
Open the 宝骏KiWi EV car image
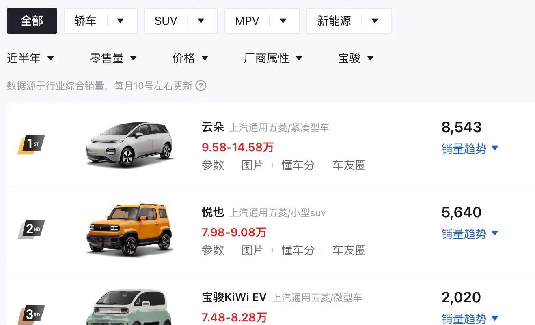(131, 307)
